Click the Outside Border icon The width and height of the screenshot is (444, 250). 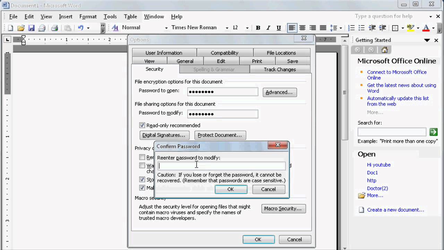pos(395,28)
